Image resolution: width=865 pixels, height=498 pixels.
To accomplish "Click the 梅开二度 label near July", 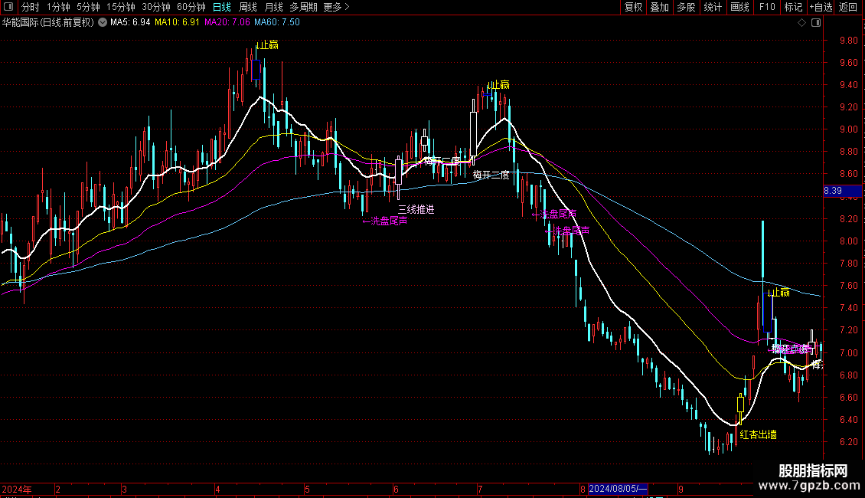I will click(491, 175).
